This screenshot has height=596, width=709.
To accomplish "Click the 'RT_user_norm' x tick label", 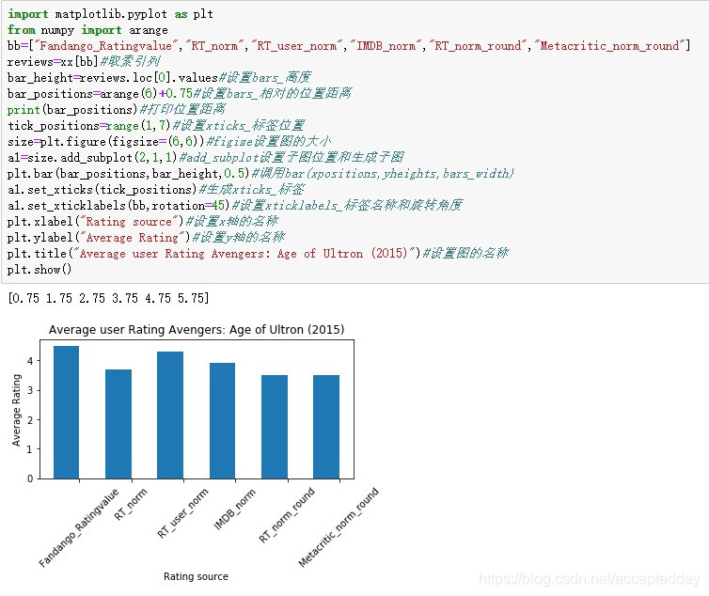I will [x=182, y=513].
